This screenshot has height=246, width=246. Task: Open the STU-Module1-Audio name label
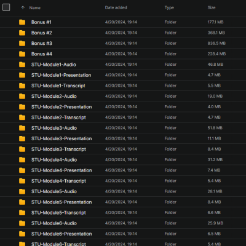click(x=54, y=65)
